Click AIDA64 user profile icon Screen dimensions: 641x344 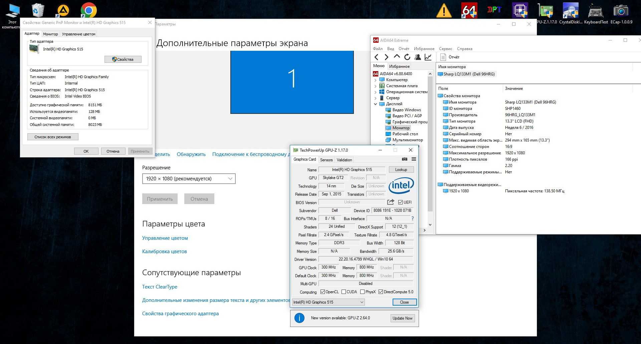coord(417,57)
